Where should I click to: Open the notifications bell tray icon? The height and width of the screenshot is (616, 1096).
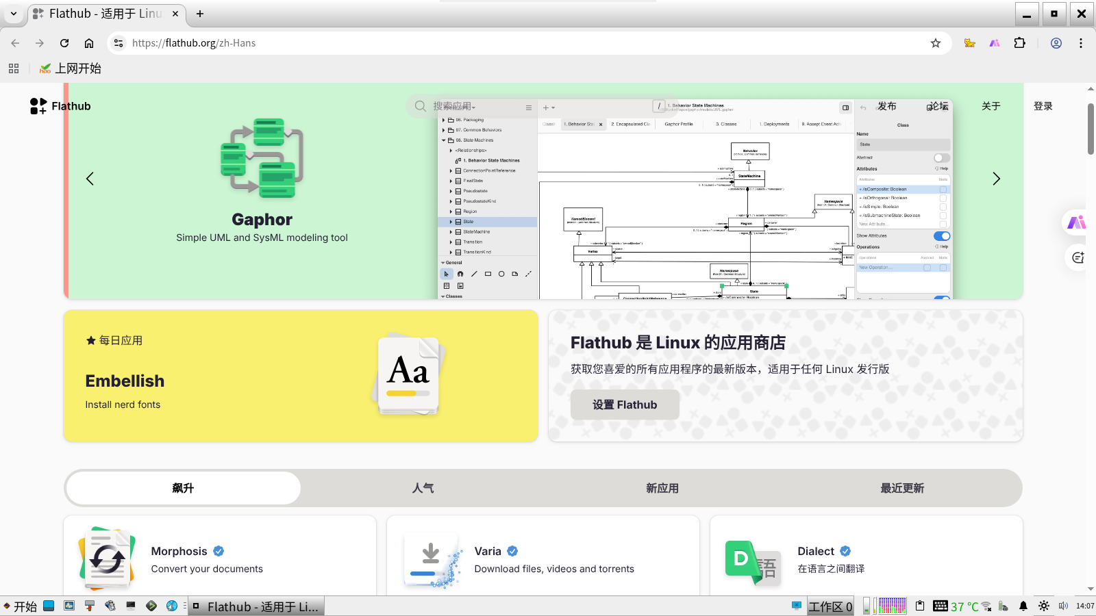click(x=1023, y=606)
